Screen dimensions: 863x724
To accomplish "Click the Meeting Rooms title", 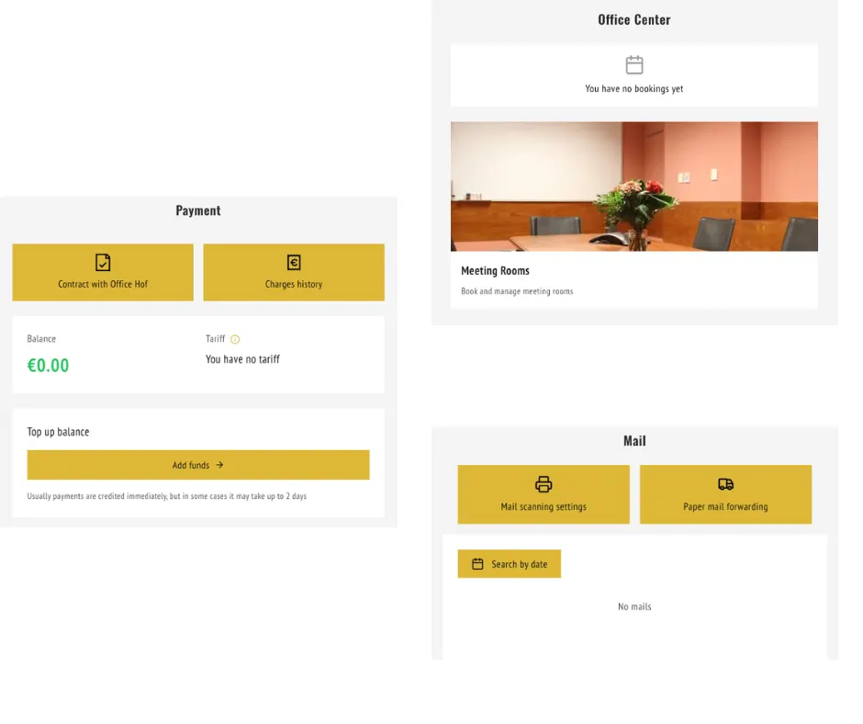I will (x=496, y=270).
